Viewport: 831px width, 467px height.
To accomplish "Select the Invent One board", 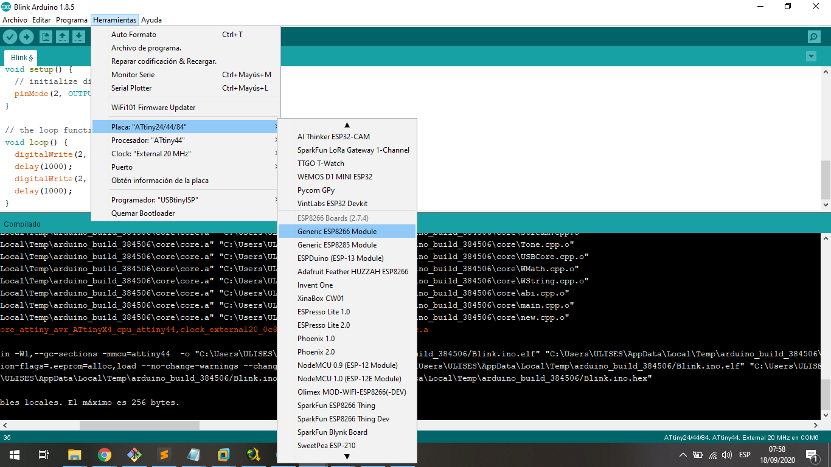I will click(x=347, y=285).
